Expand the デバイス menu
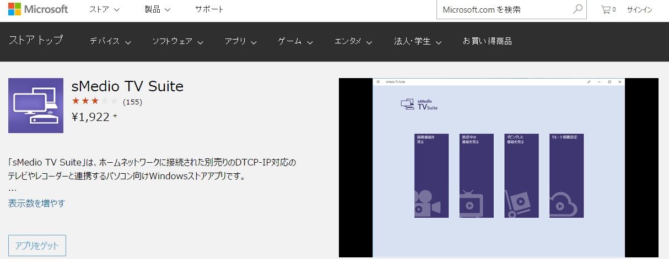 110,41
